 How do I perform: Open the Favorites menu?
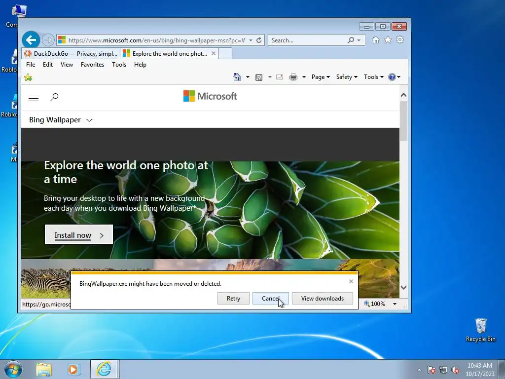(92, 65)
